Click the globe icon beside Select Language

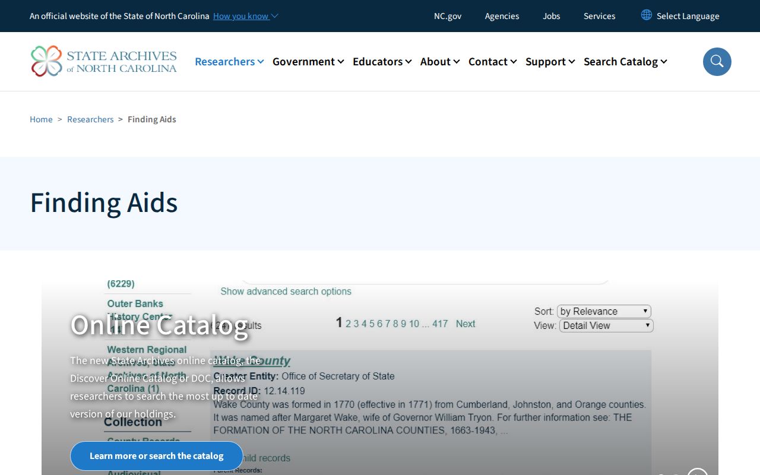click(x=647, y=15)
